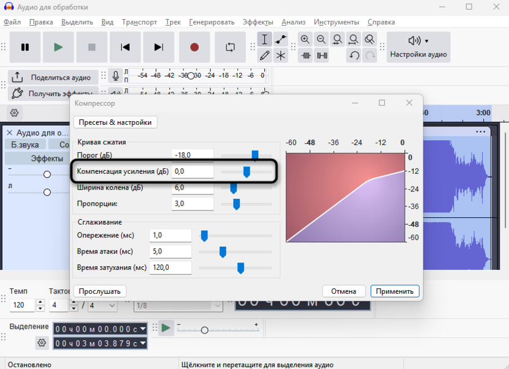
Task: Open the Генерировать menu
Action: [x=211, y=22]
